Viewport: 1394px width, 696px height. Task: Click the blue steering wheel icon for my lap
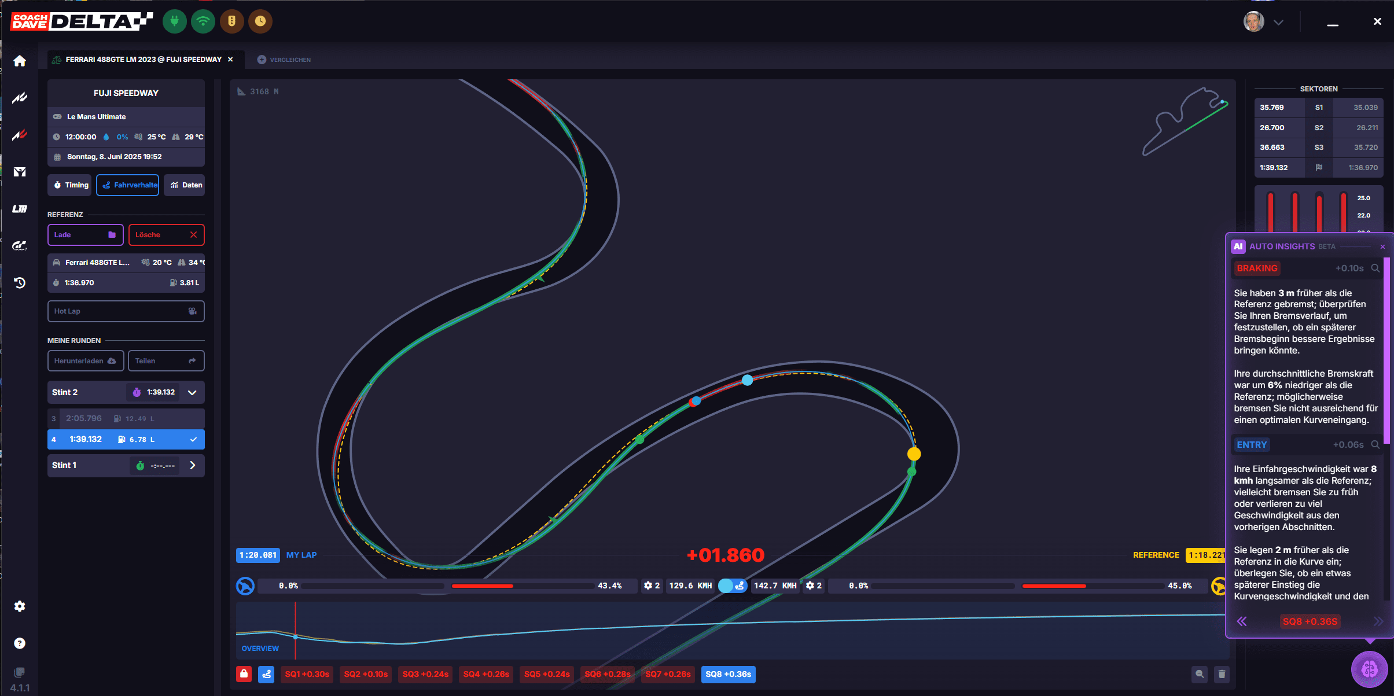click(245, 586)
